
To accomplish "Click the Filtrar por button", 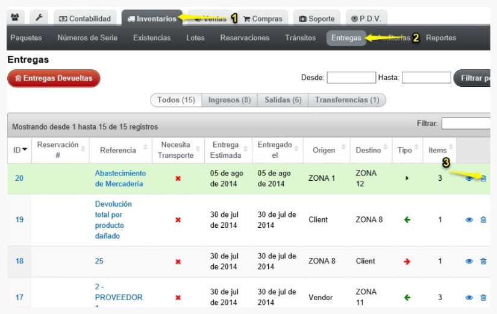I will click(472, 78).
